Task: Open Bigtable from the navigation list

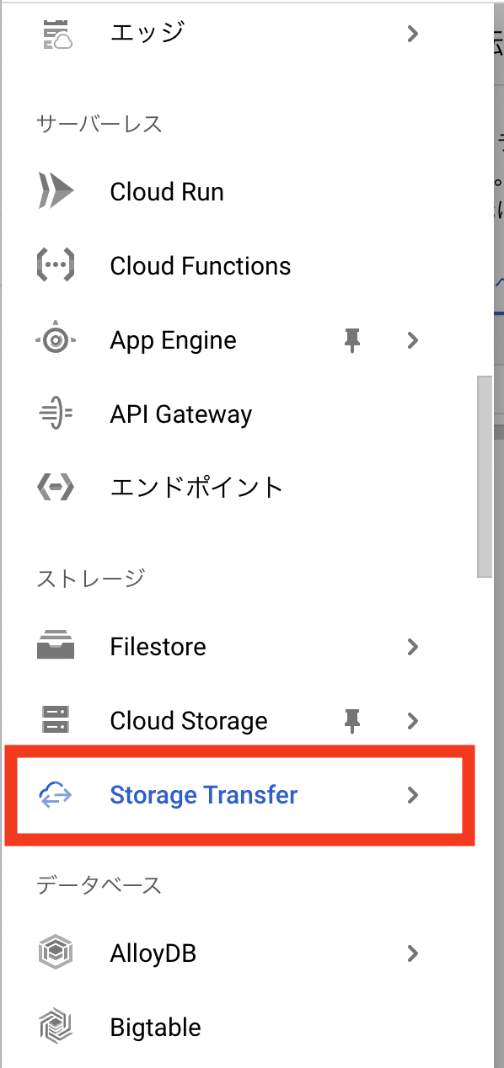Action: (155, 1027)
